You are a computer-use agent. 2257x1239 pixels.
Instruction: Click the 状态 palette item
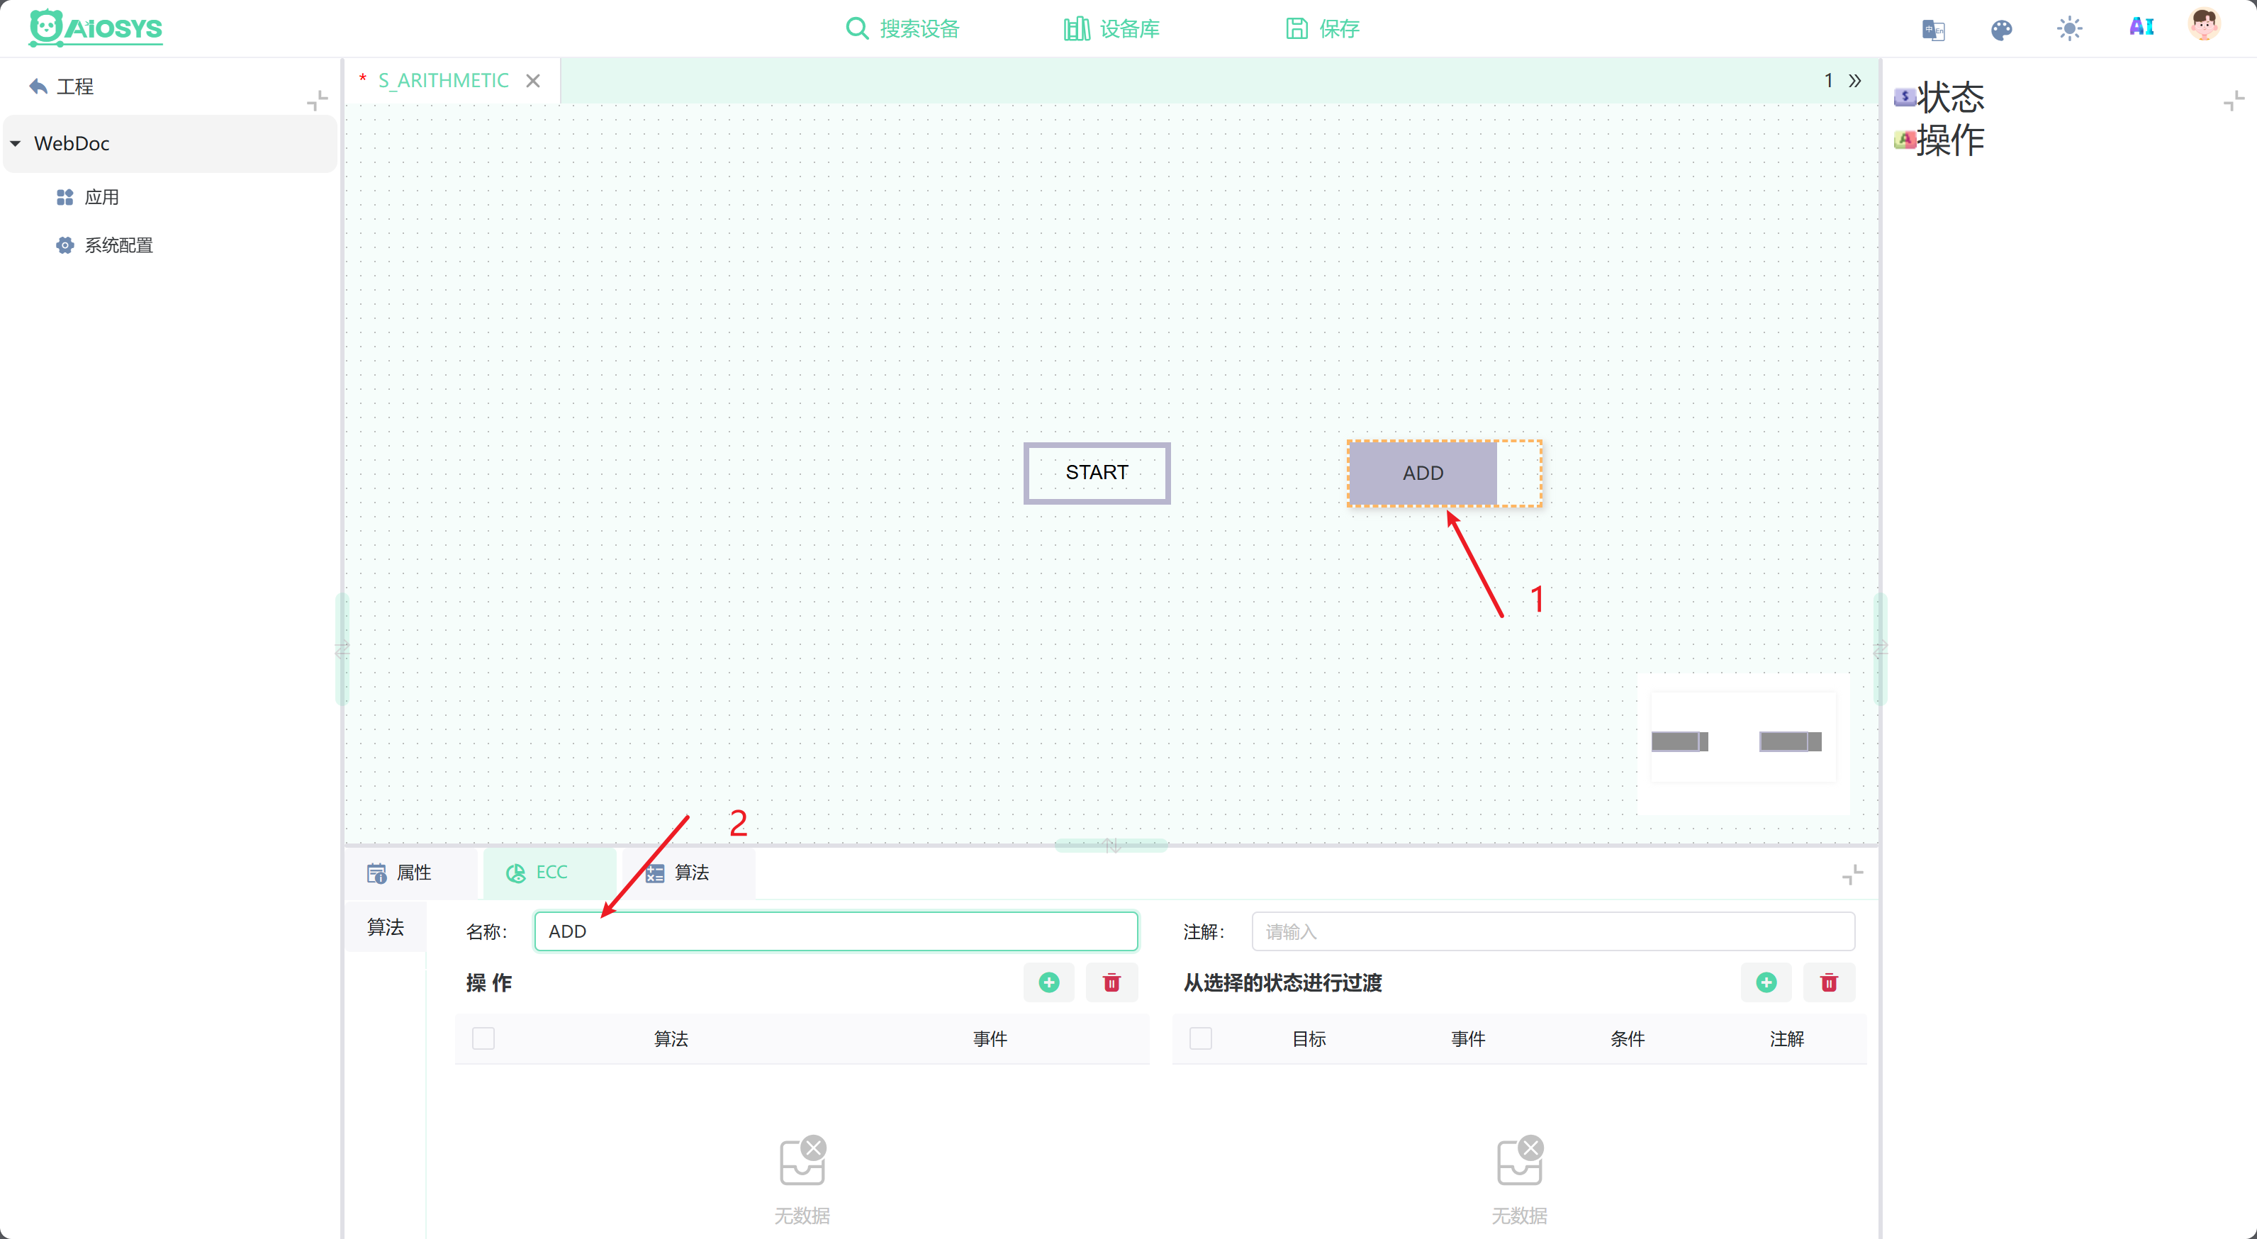[x=1939, y=96]
